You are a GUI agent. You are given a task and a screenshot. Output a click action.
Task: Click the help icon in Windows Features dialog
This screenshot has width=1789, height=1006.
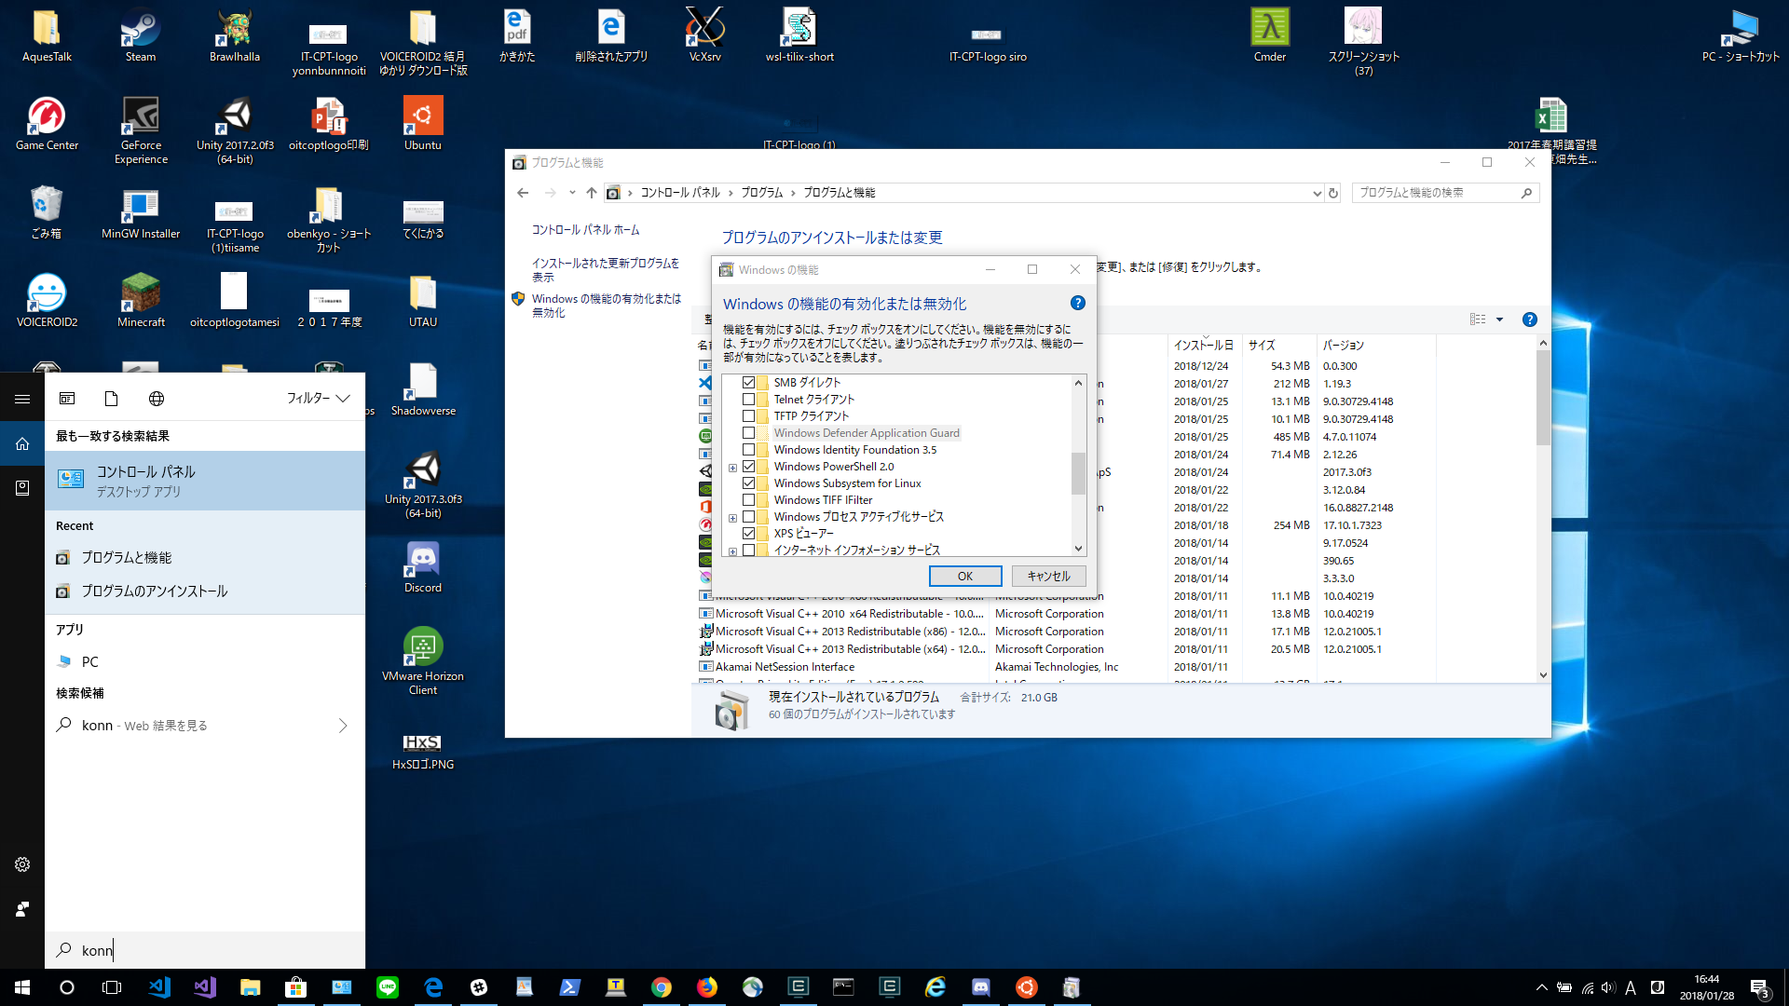[1077, 303]
